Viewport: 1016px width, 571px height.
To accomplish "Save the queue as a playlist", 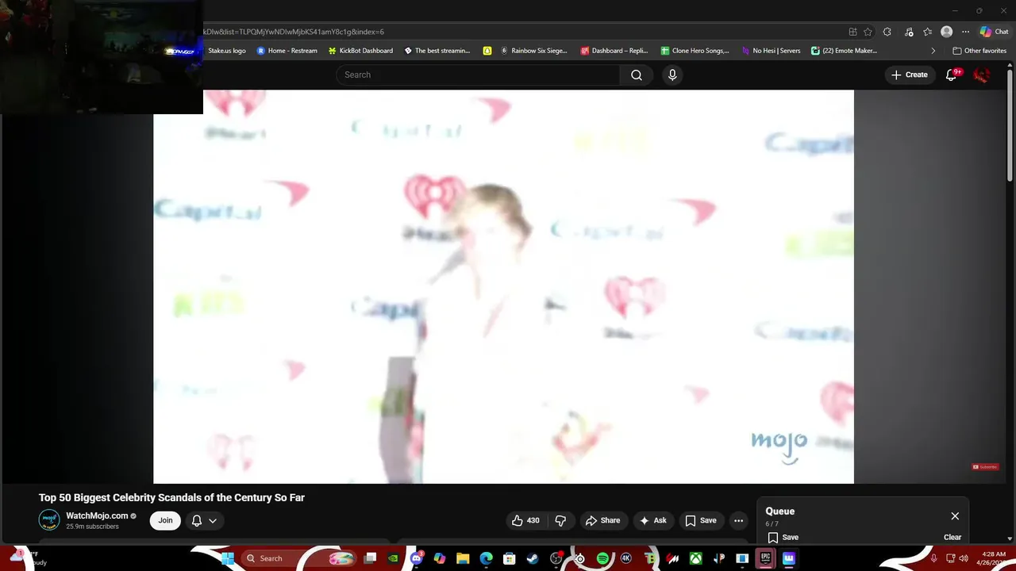I will tap(783, 537).
